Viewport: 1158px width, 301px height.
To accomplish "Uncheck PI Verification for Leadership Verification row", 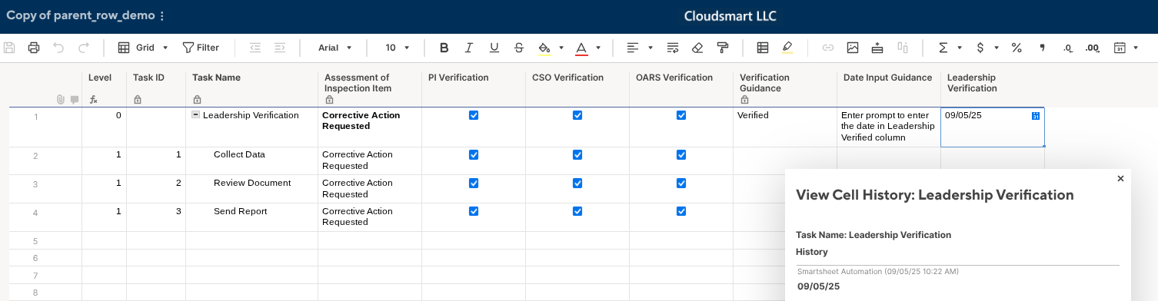I will tap(474, 115).
